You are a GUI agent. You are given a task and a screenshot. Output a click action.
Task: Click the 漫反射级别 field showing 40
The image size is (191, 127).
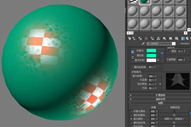tap(151, 67)
